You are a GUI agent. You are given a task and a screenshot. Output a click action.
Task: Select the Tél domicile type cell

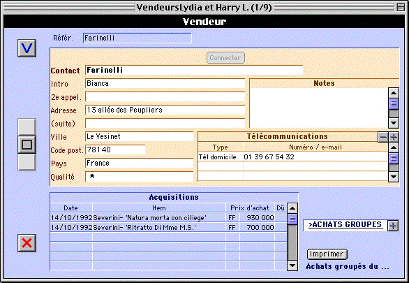click(x=221, y=157)
